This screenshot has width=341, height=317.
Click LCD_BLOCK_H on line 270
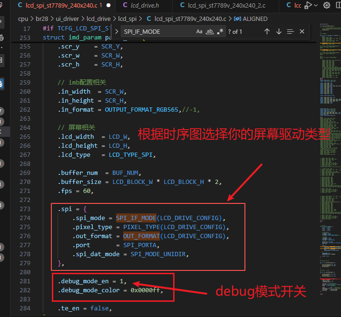coord(184,182)
